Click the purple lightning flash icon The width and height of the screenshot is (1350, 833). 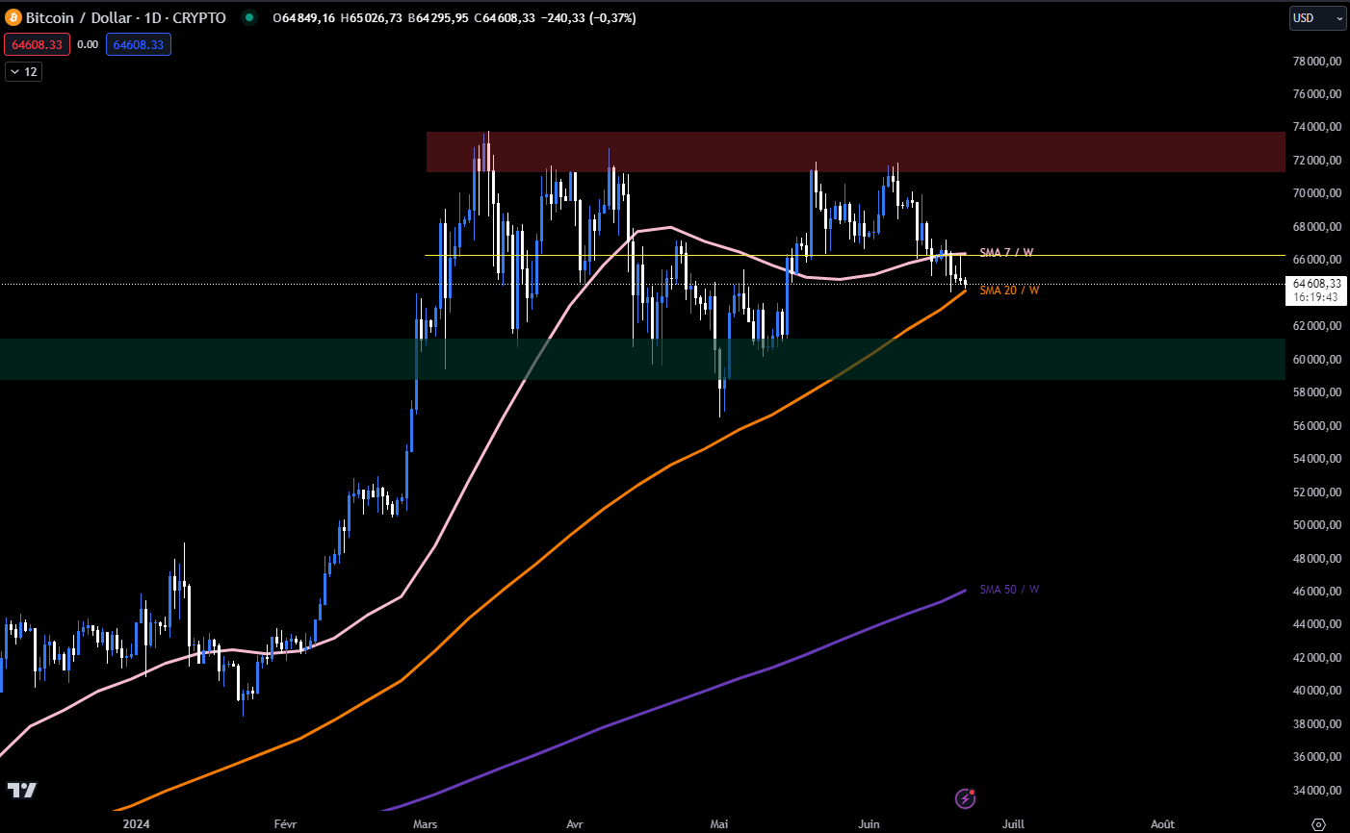coord(965,798)
